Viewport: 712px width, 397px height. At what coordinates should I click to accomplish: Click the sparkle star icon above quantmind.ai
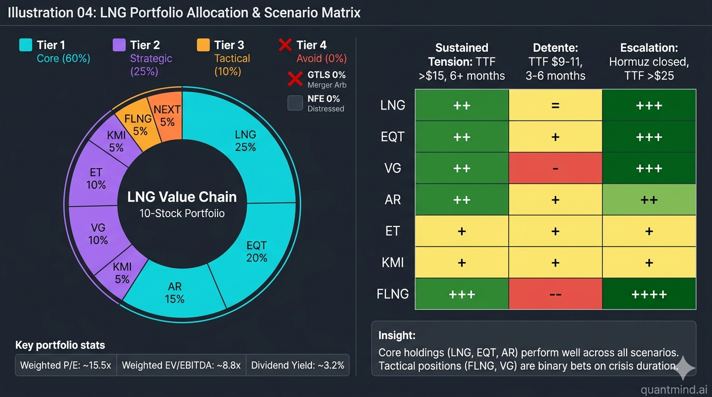tap(686, 368)
